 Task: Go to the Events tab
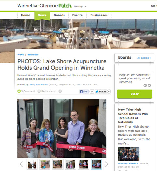tap(78, 15)
